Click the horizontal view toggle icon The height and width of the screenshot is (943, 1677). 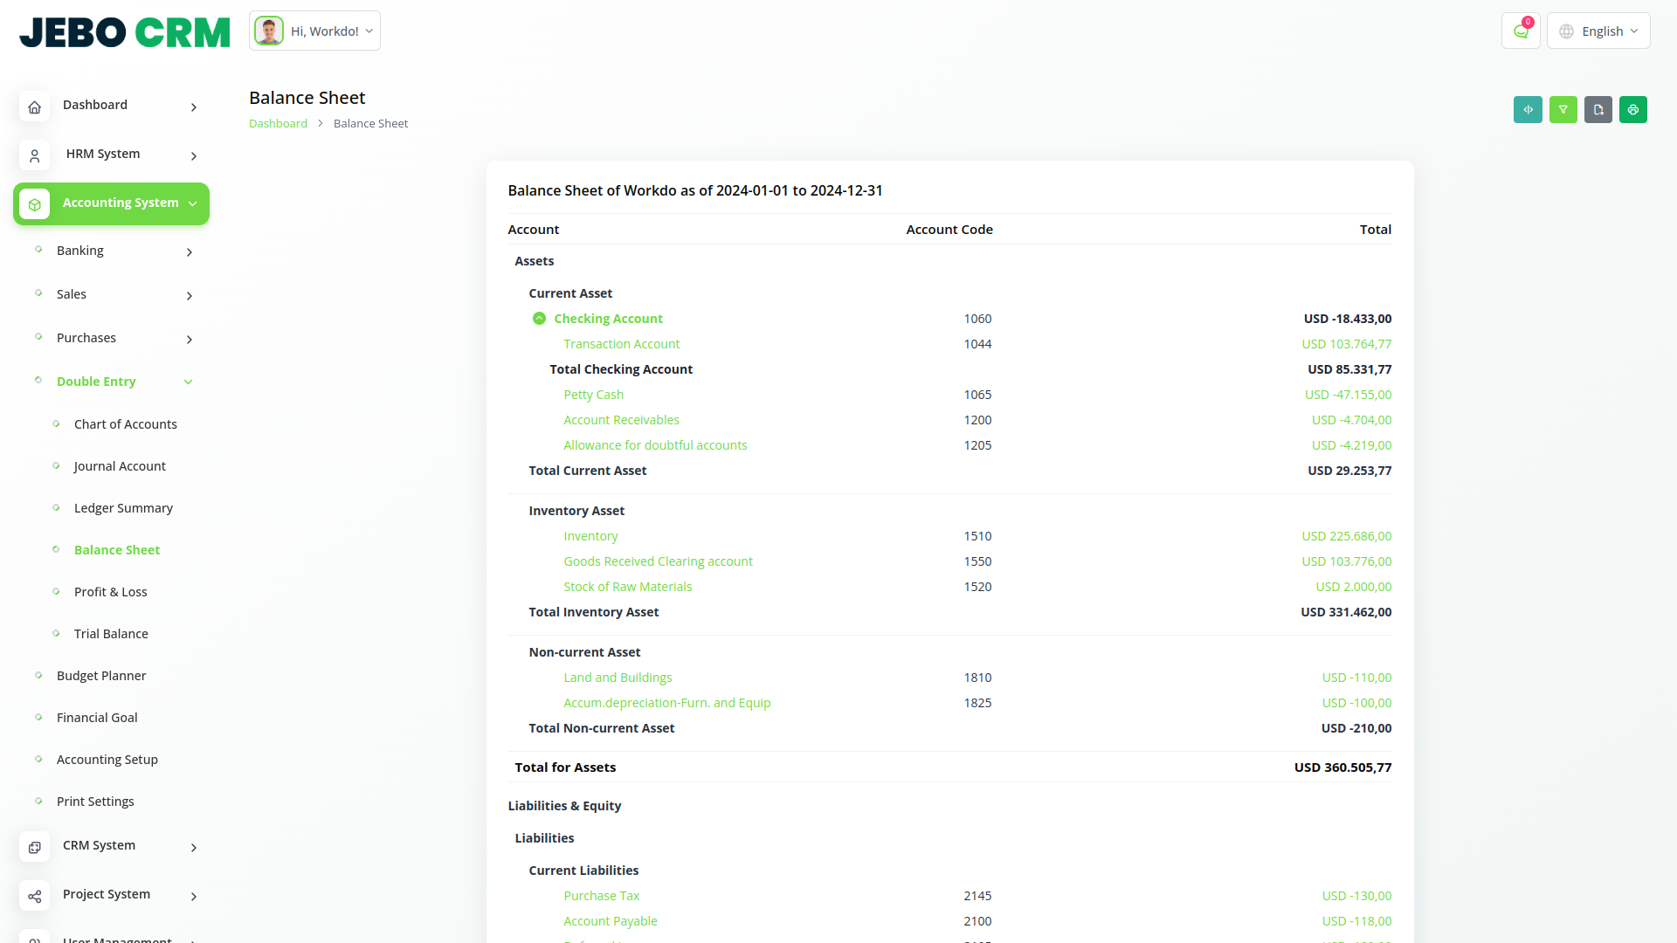point(1528,110)
